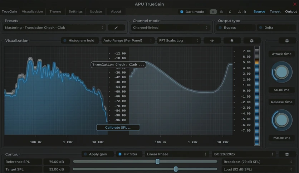The height and width of the screenshot is (173, 299).
Task: Click the Target SPL label
Action: (23, 169)
